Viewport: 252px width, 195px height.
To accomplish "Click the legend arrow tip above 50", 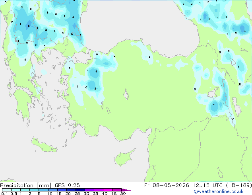I will (x=126, y=190).
